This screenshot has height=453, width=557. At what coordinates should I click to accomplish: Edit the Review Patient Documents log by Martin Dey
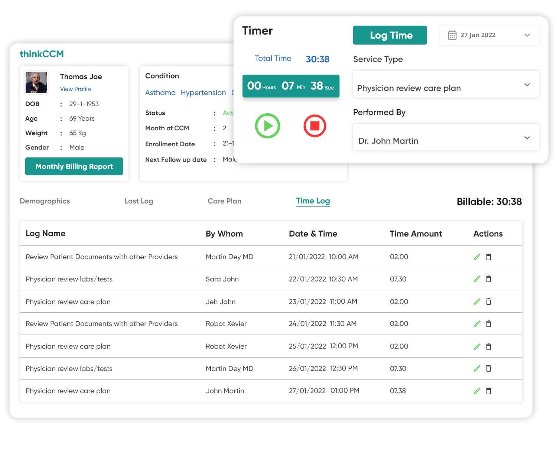click(x=477, y=257)
